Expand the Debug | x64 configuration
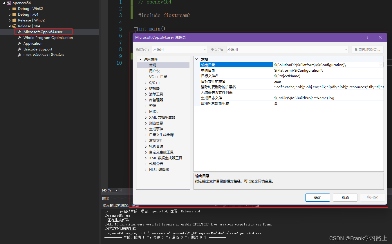Screen dimensions: 392x244 10,15
